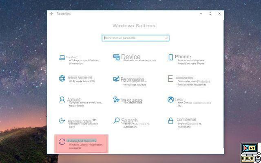The width and height of the screenshot is (261, 163).
Task: Click the 'fonctionnalités facultatives' text
Action: pyautogui.click(x=192, y=85)
